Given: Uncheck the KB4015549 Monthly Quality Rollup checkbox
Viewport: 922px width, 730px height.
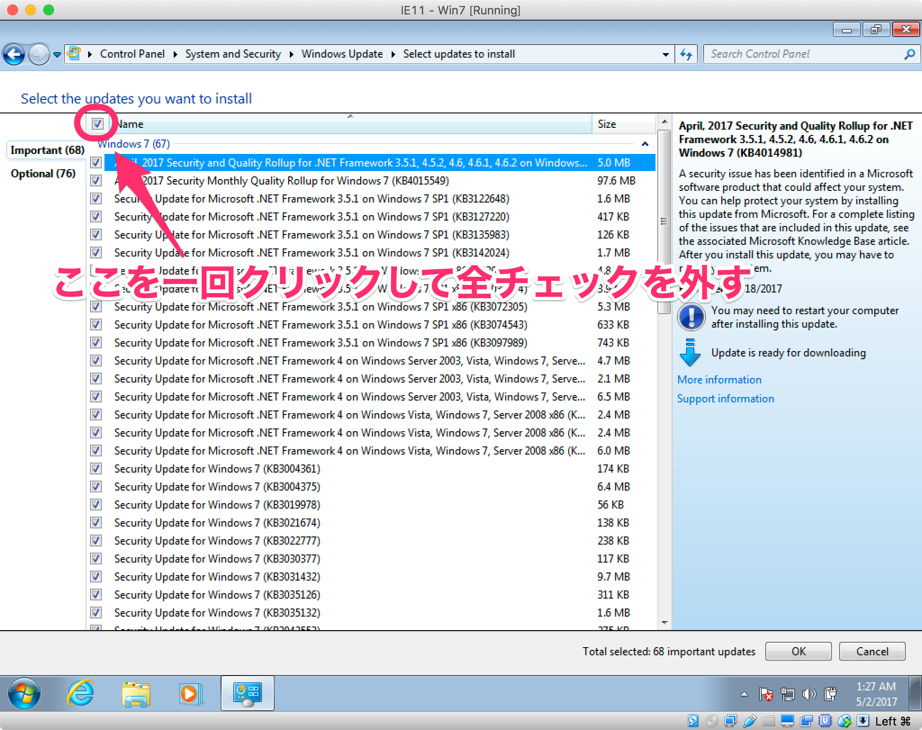Looking at the screenshot, I should click(96, 180).
